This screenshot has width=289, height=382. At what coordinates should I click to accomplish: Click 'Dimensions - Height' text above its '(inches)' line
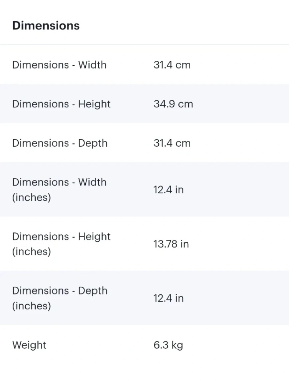pyautogui.click(x=61, y=237)
